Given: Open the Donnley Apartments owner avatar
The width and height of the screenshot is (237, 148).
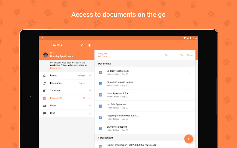Looking at the screenshot, I should click(45, 55).
